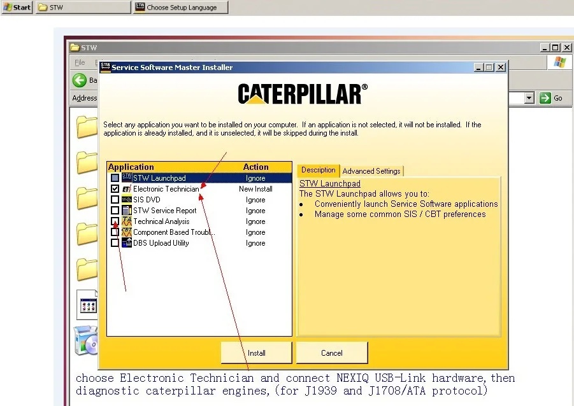Click the New Install action for Electronic Technician
574x406 pixels.
pyautogui.click(x=255, y=189)
